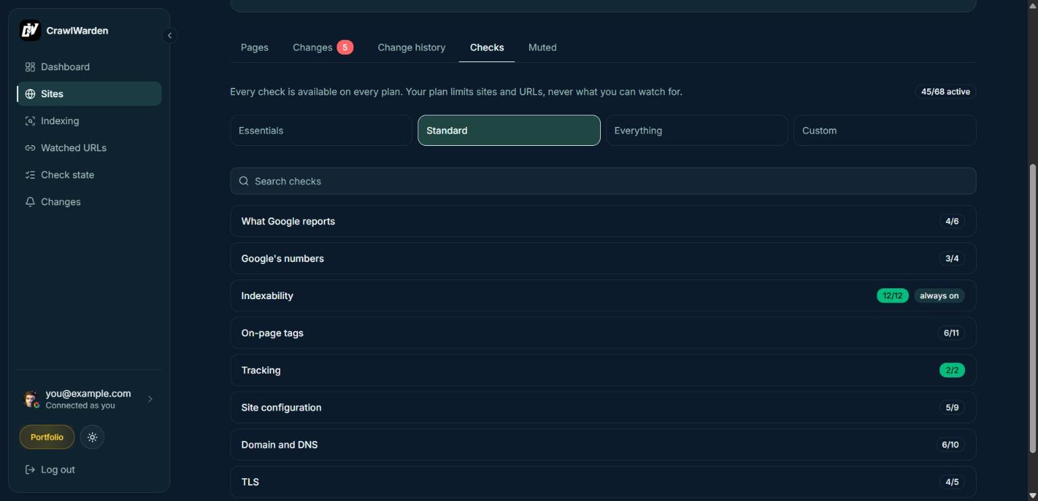Toggle the light theme sun button
Viewport: 1038px width, 501px height.
tap(93, 437)
